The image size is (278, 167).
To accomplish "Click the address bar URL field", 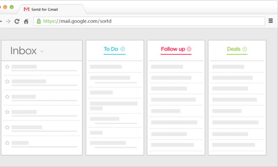I will pos(149,21).
